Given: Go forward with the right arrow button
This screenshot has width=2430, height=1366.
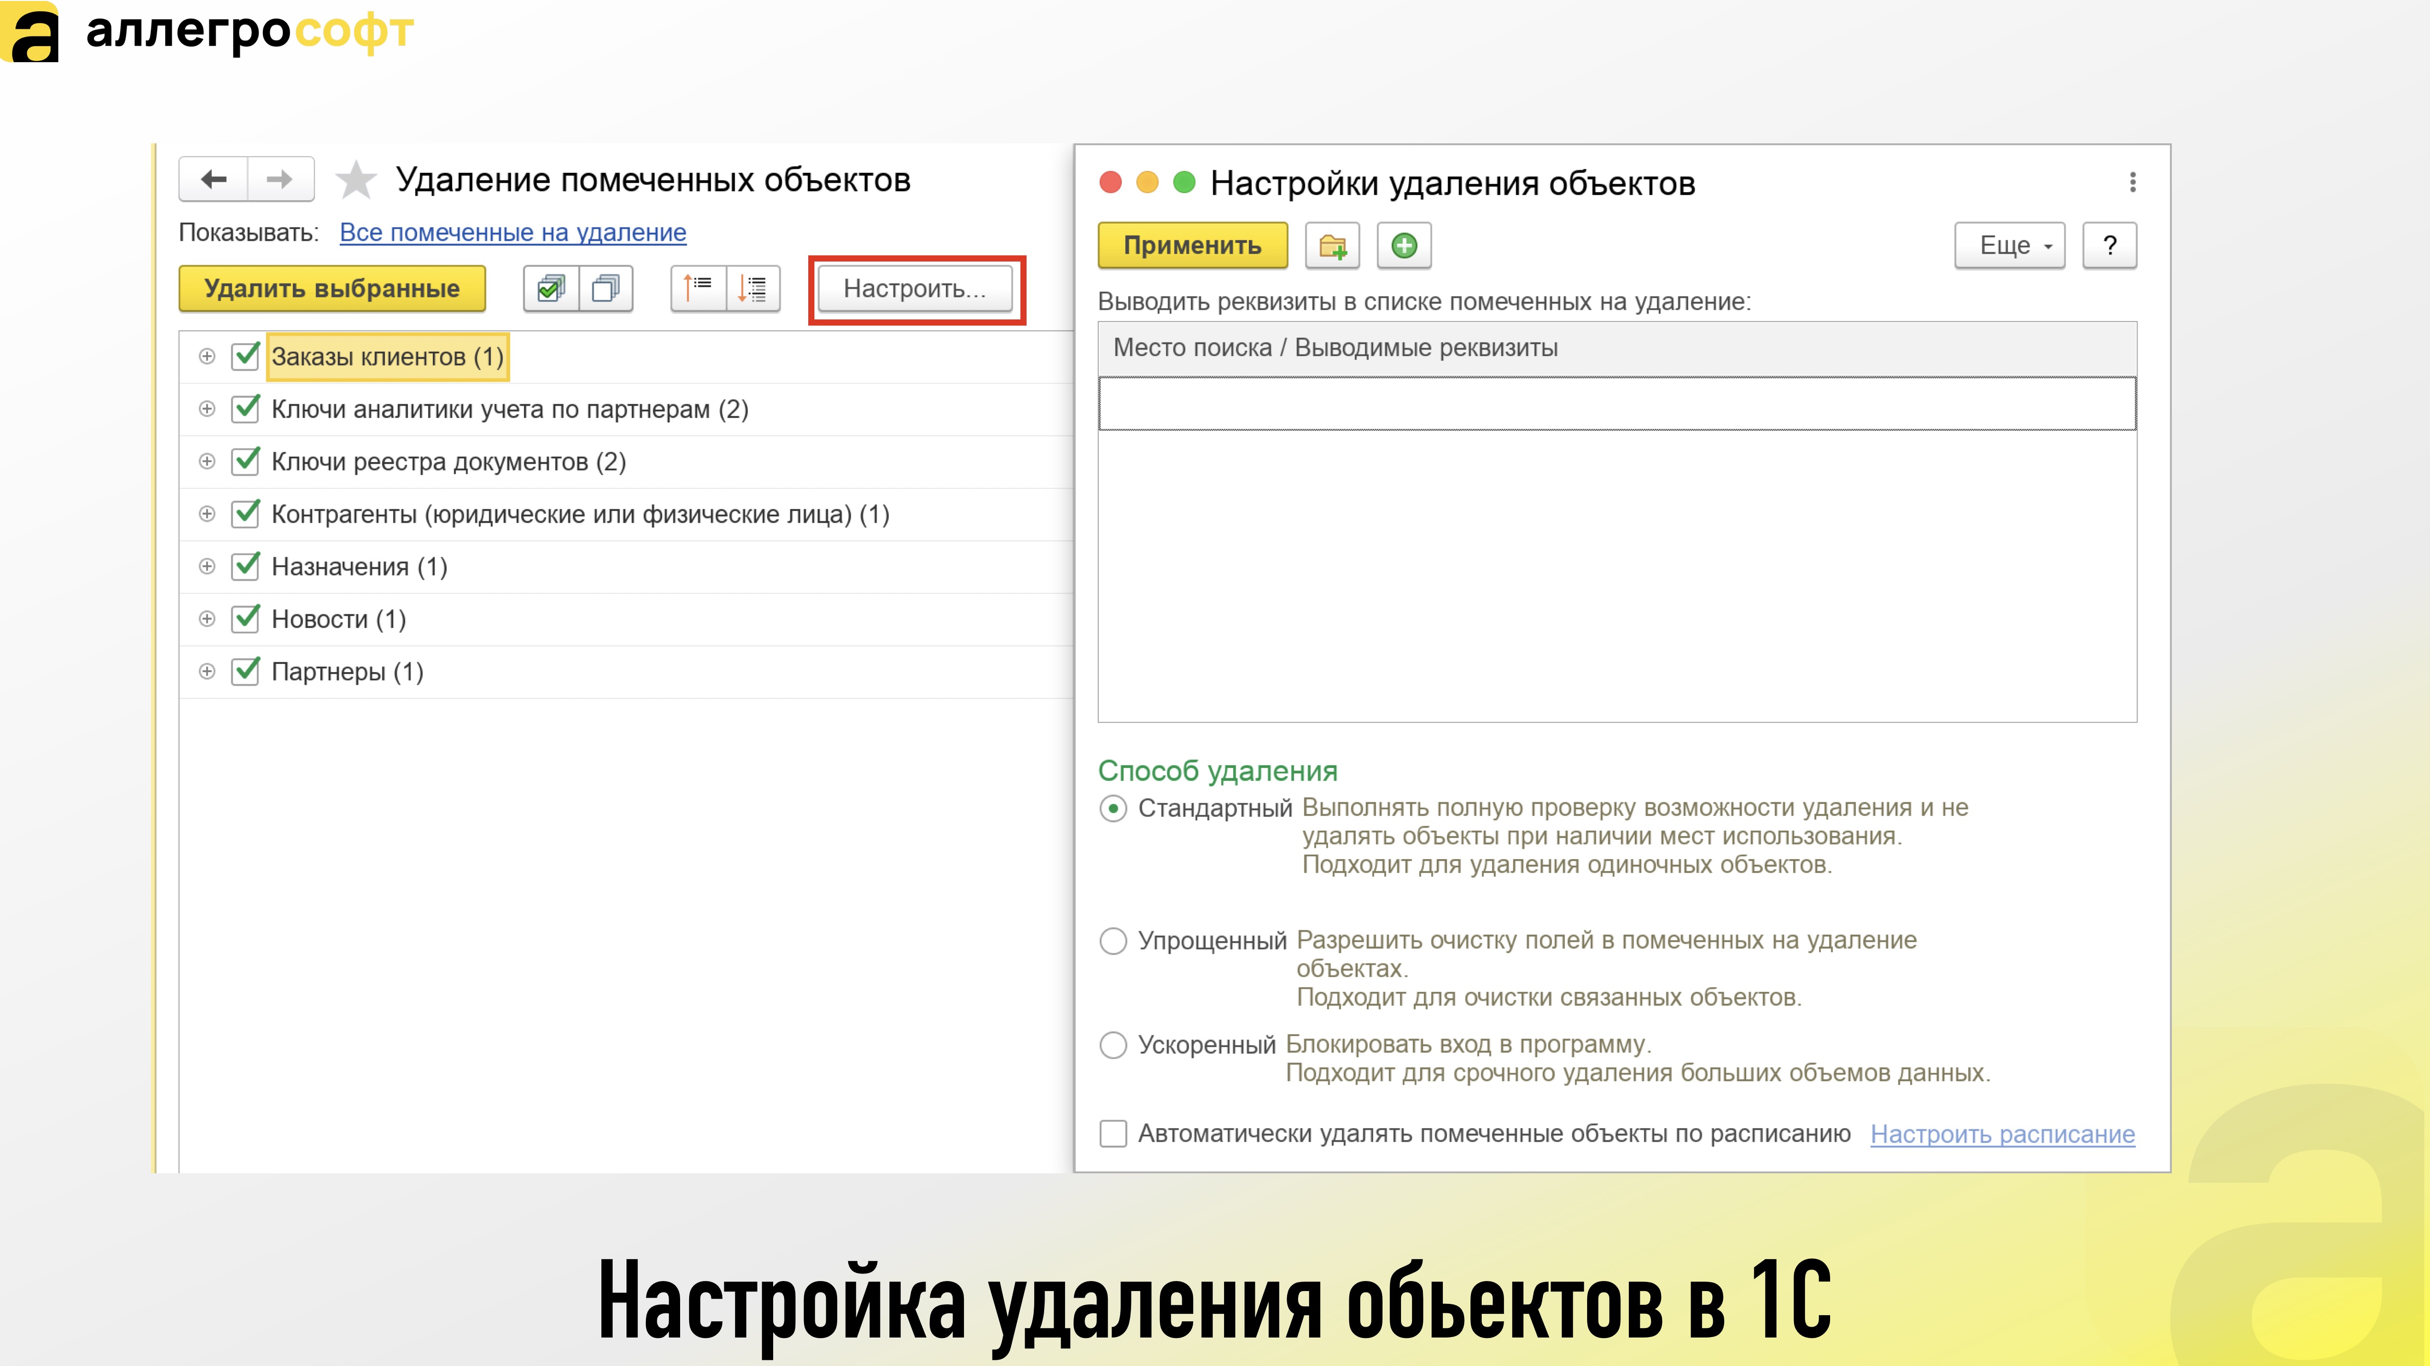Looking at the screenshot, I should click(x=280, y=179).
